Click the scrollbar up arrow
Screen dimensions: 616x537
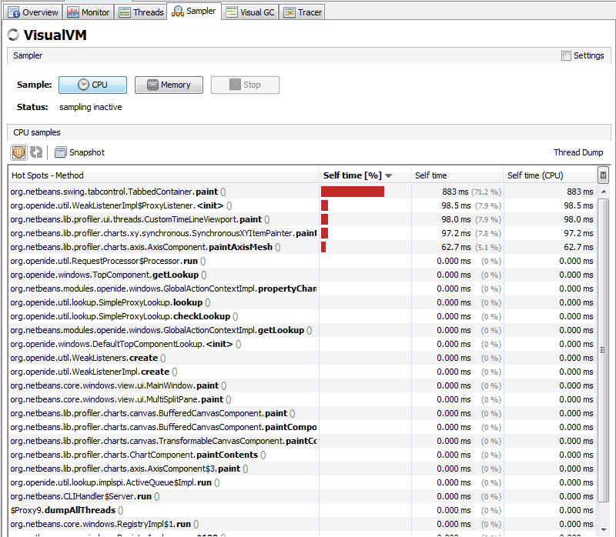[604, 192]
